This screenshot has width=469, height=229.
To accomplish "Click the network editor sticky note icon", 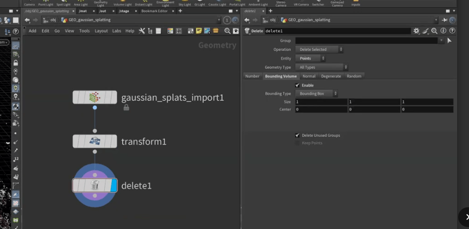I will pos(199,31).
